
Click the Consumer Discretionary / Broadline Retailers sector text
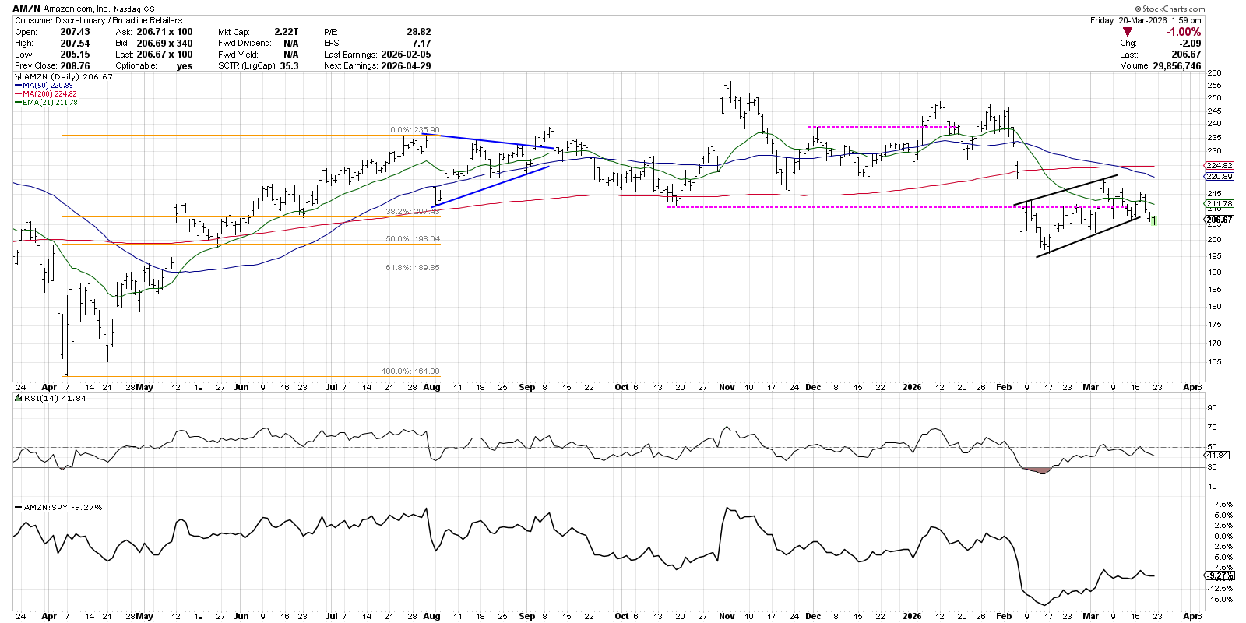pyautogui.click(x=99, y=20)
